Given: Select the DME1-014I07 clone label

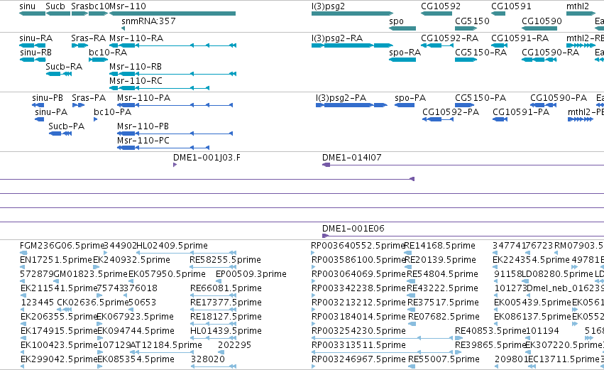Looking at the screenshot, I should 352,158.
